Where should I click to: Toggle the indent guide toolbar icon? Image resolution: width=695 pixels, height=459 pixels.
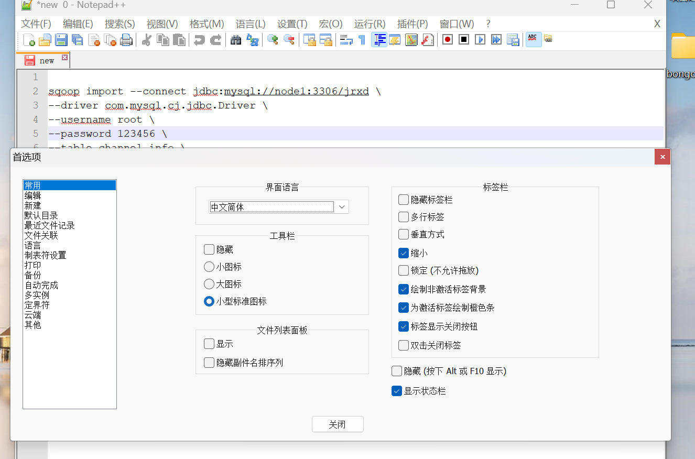click(379, 40)
